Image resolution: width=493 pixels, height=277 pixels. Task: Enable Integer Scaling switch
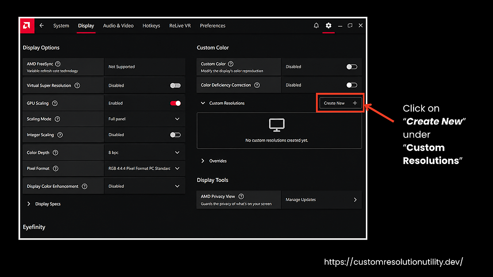(x=175, y=135)
